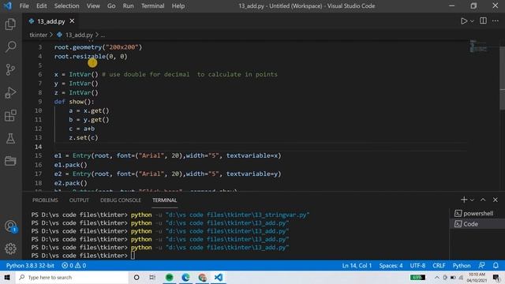This screenshot has width=505, height=284.
Task: Click Ln 14, Col 1 status entry
Action: click(x=357, y=266)
